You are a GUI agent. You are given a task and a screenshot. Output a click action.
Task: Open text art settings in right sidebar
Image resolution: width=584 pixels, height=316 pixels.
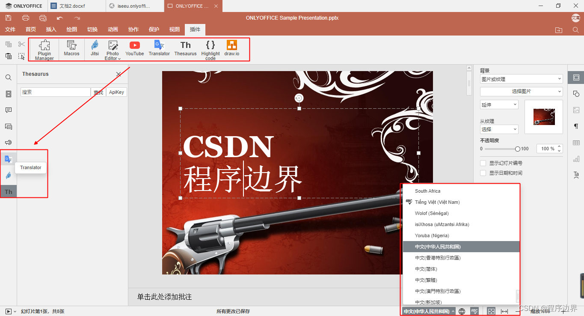coord(576,175)
